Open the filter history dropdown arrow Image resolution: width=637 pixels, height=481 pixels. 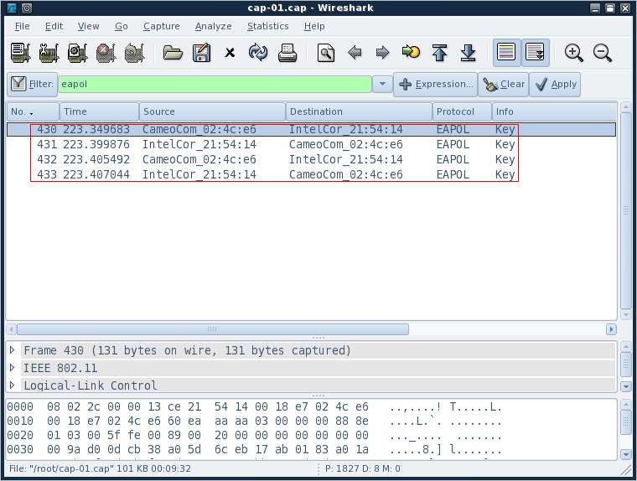[x=382, y=84]
